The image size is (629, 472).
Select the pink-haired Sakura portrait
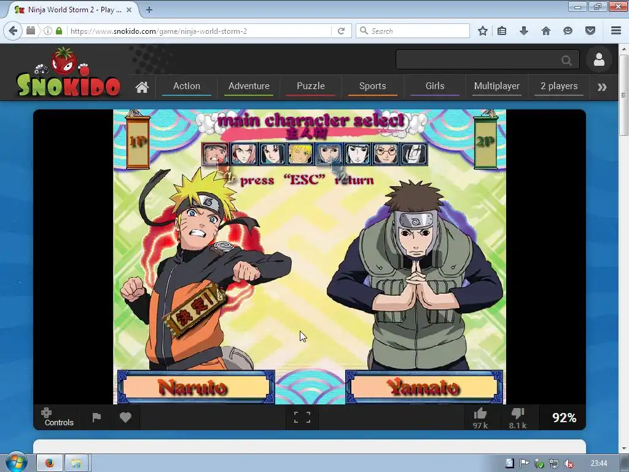pyautogui.click(x=244, y=154)
